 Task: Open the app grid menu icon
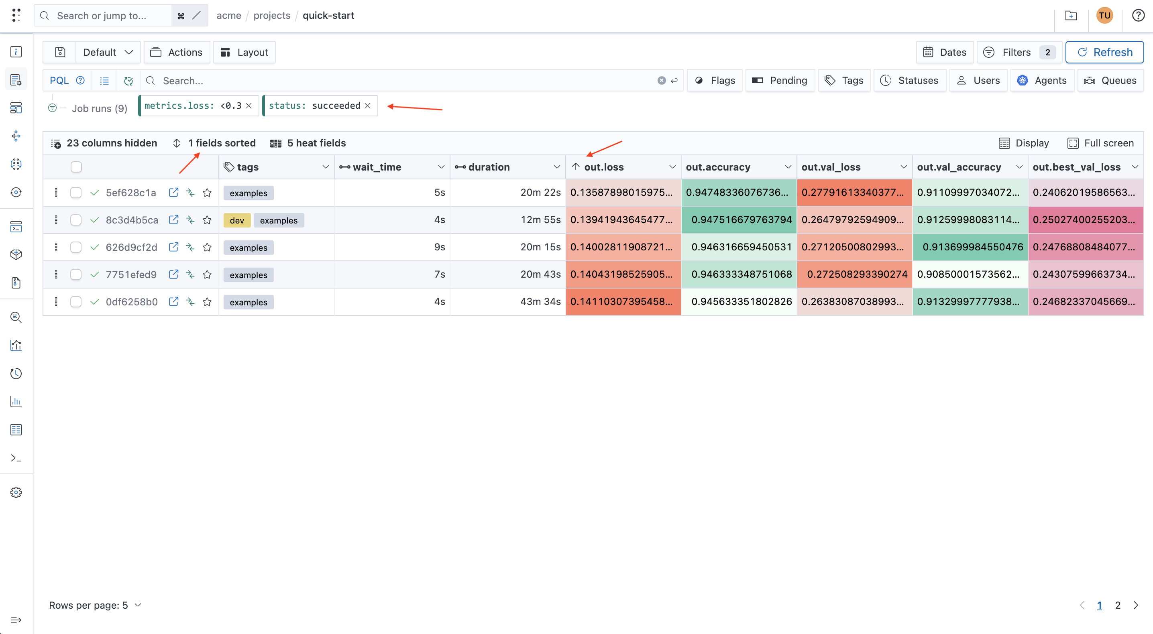(16, 15)
